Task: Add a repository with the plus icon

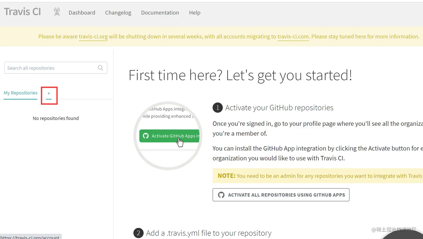Action: point(49,94)
